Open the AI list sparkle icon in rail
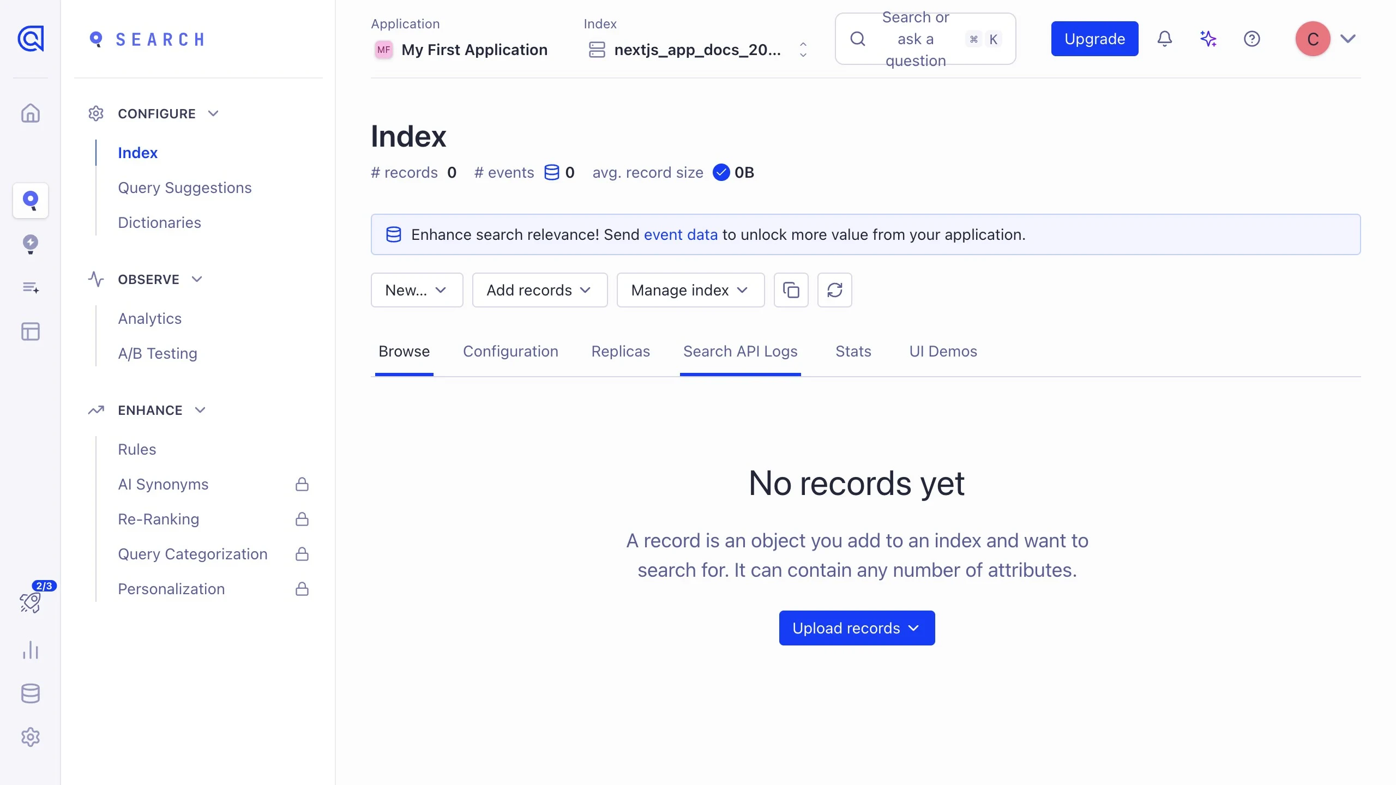 coord(31,288)
